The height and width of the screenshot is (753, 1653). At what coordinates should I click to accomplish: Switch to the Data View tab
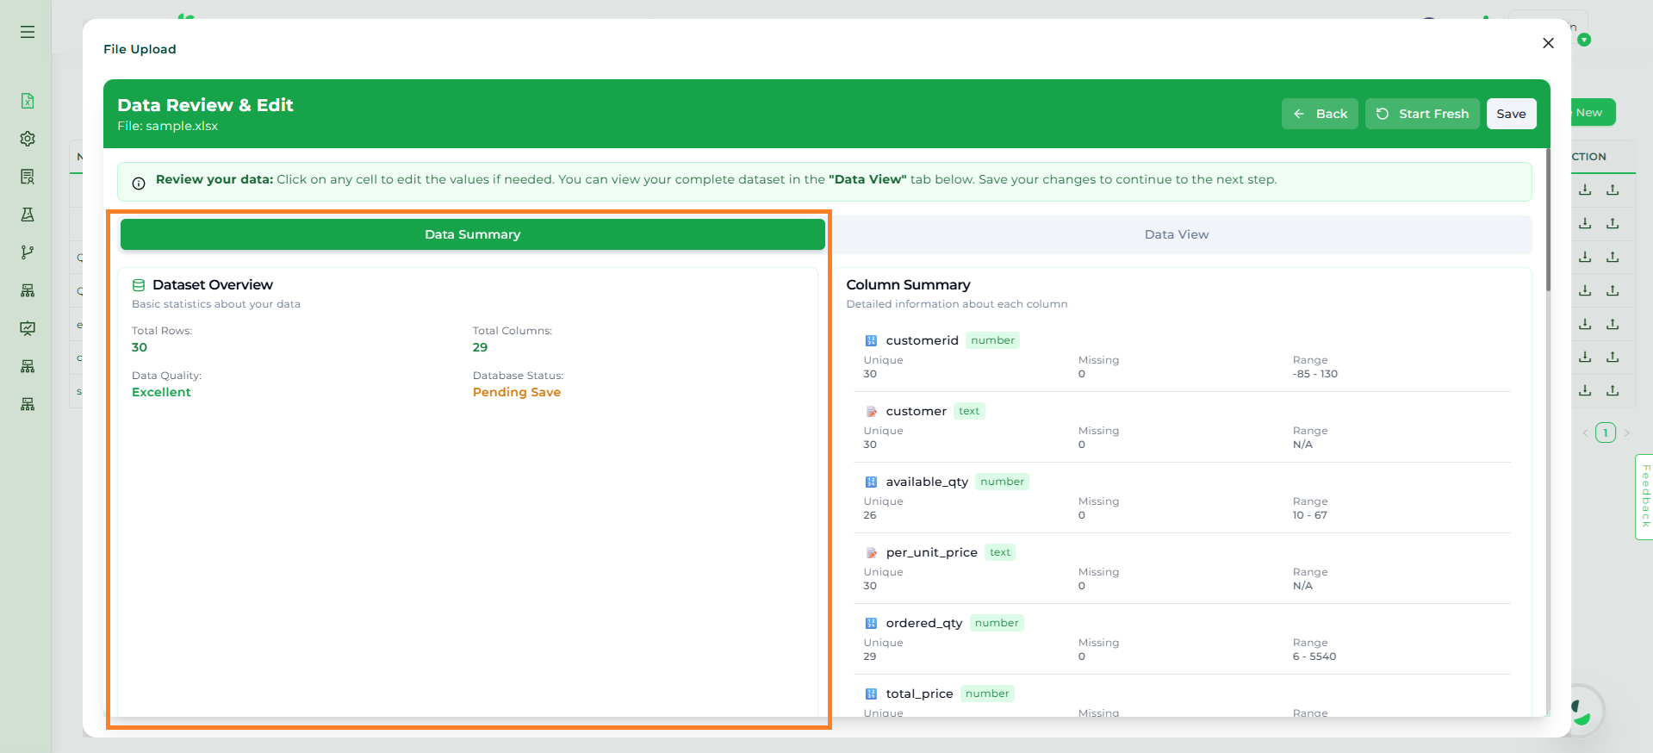[1176, 234]
